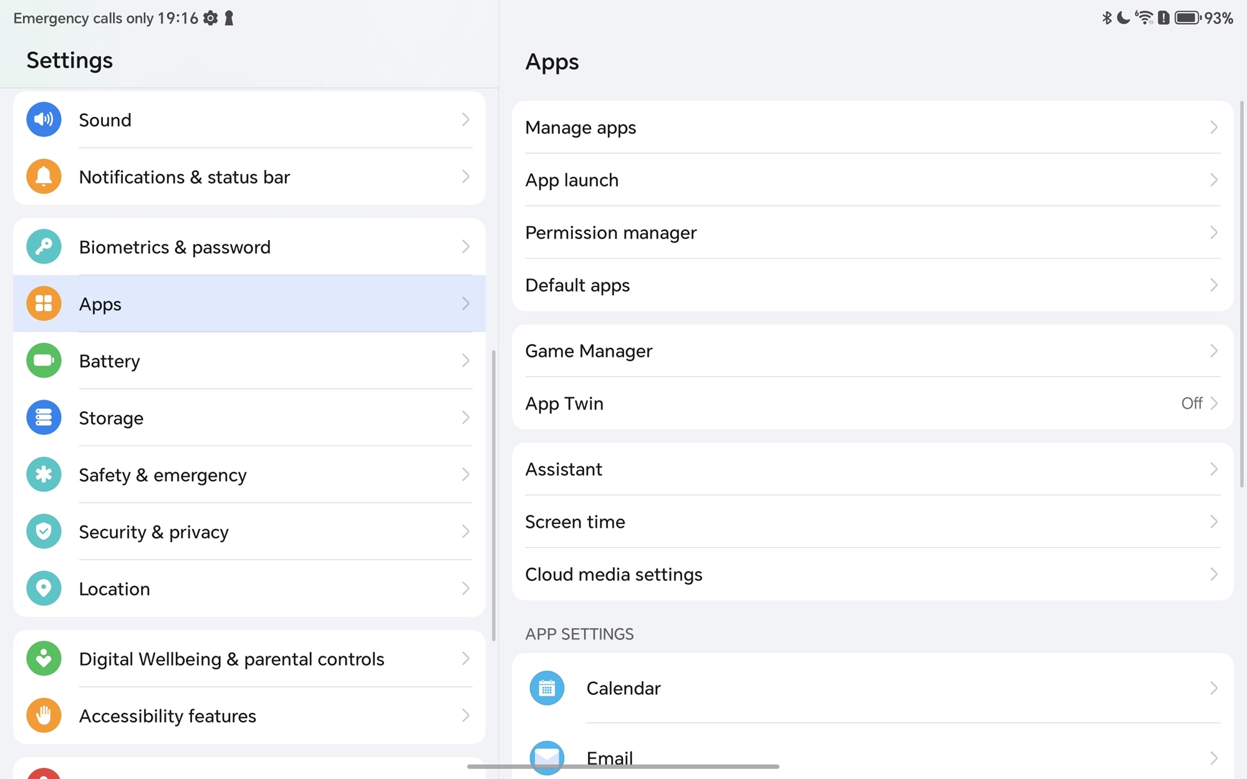Click the settings list scrollbar
This screenshot has width=1247, height=779.
pos(494,495)
